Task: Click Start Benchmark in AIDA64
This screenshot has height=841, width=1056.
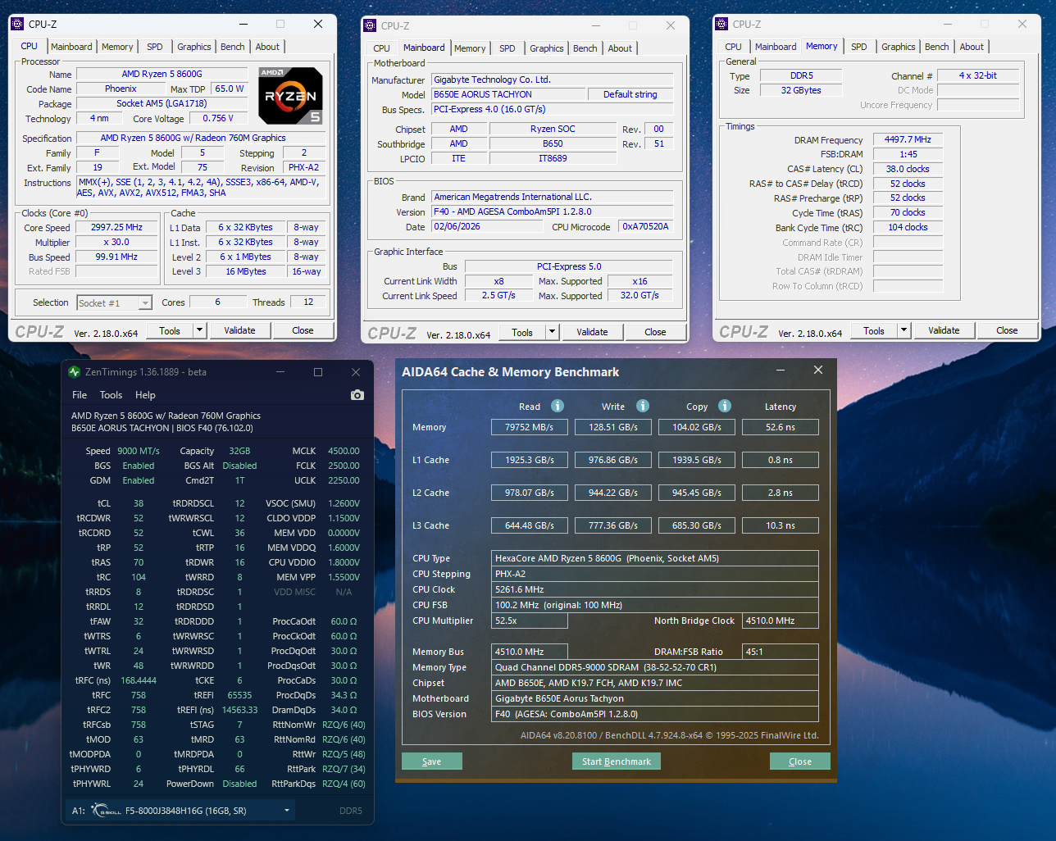Action: 617,761
